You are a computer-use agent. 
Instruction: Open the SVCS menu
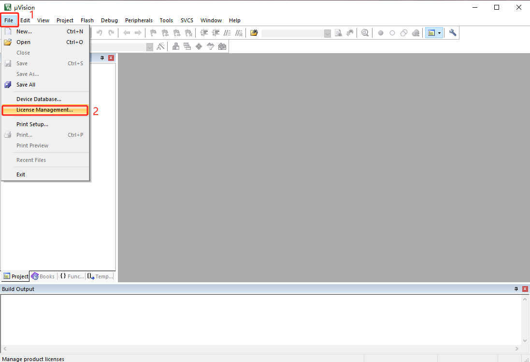pos(187,20)
